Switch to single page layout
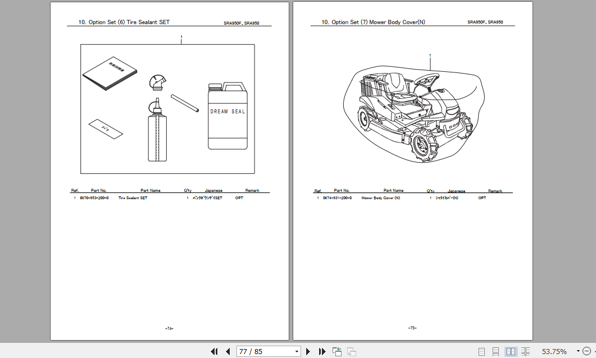The width and height of the screenshot is (596, 358). pyautogui.click(x=481, y=351)
